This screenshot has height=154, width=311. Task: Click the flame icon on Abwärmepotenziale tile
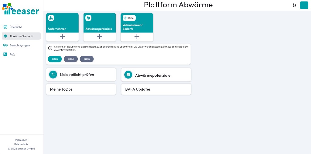tap(88, 18)
